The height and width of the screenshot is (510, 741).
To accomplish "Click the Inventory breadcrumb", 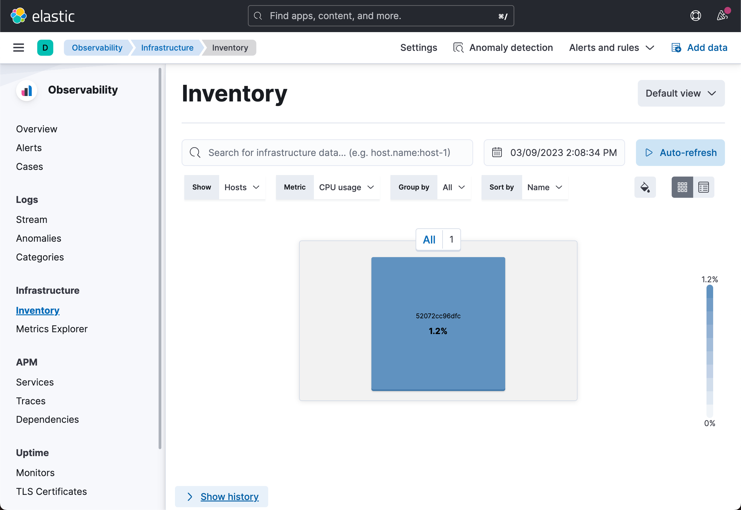I will point(230,48).
